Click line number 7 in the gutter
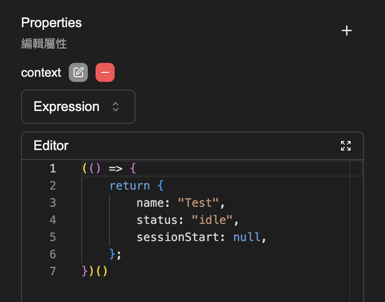The image size is (385, 302). click(53, 272)
